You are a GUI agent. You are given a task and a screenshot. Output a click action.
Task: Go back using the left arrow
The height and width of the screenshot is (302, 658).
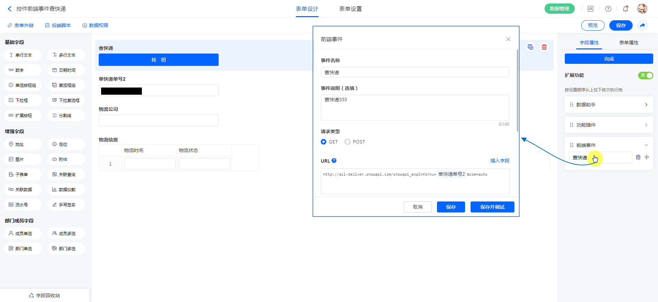point(10,9)
